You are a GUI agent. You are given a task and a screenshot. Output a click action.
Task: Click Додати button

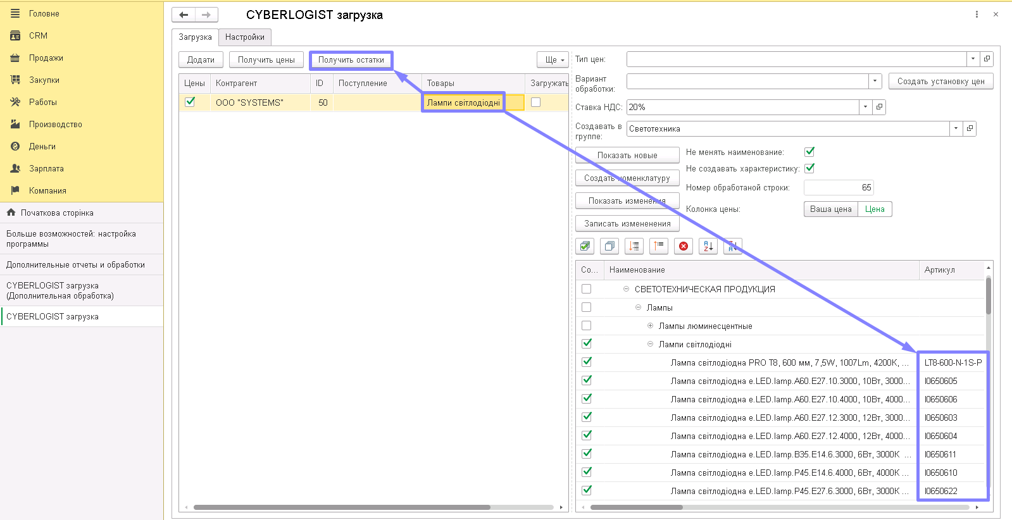coord(201,59)
